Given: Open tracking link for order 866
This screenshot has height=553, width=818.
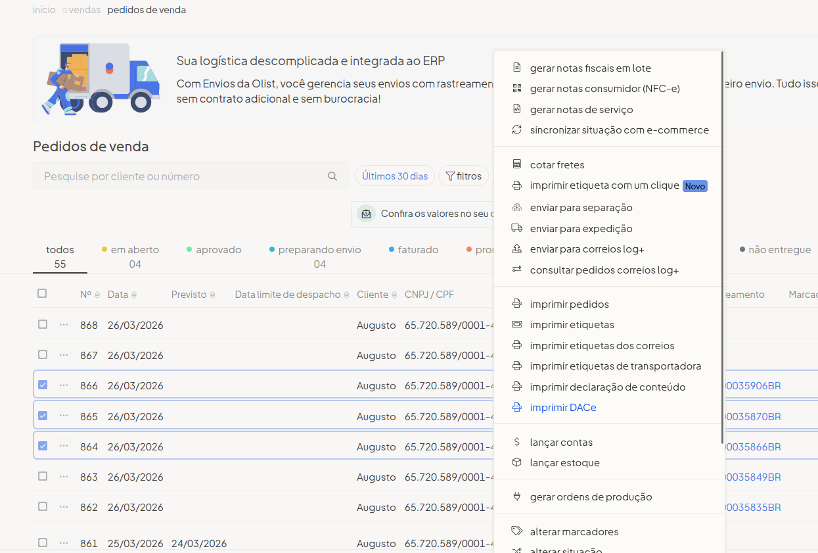Looking at the screenshot, I should [753, 385].
